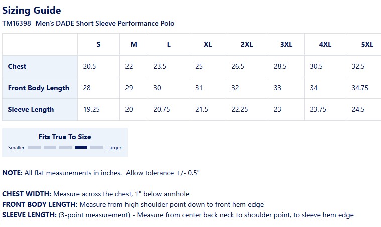Image resolution: width=381 pixels, height=227 pixels.
Task: Click the dark highlighted fit scale segment
Action: tap(81, 147)
